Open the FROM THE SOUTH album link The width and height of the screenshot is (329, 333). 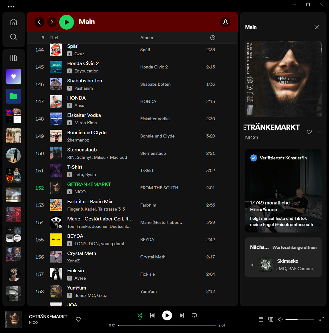click(159, 188)
